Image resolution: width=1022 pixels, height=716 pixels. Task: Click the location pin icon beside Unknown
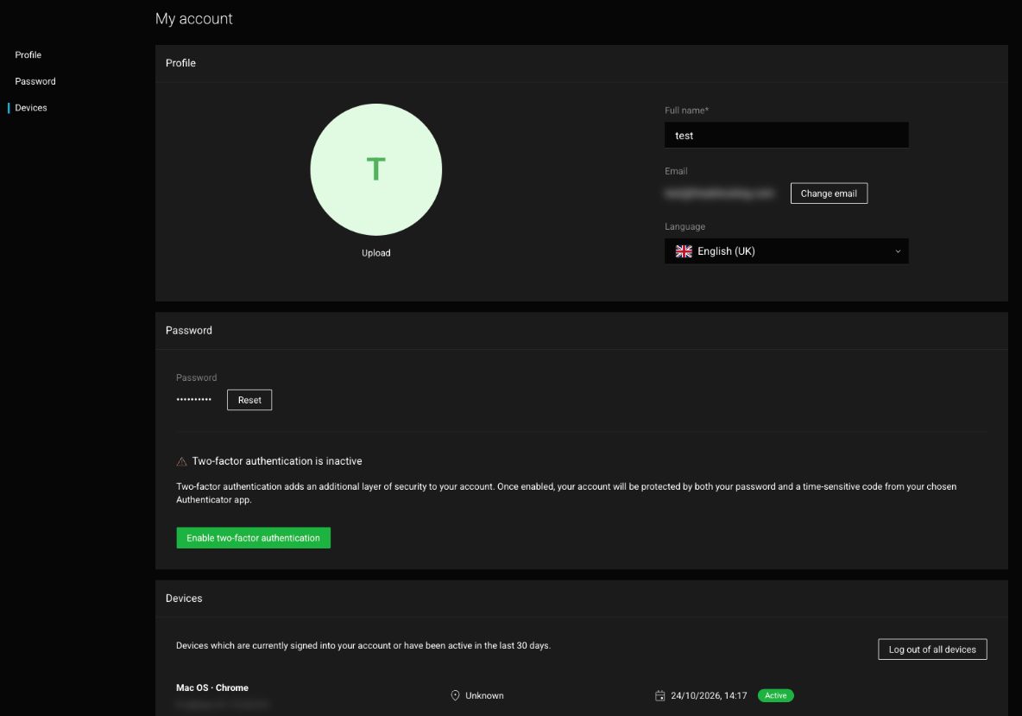coord(456,696)
